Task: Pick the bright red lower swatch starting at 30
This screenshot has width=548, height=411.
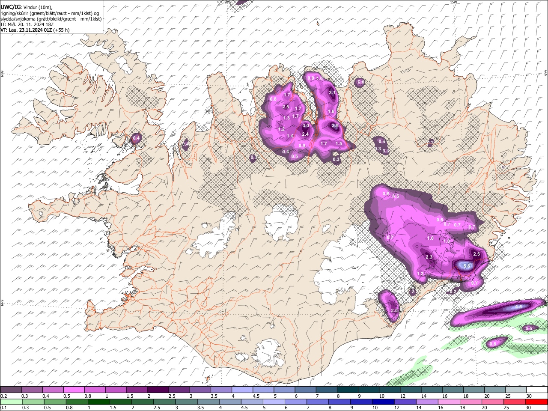Action: point(536,402)
